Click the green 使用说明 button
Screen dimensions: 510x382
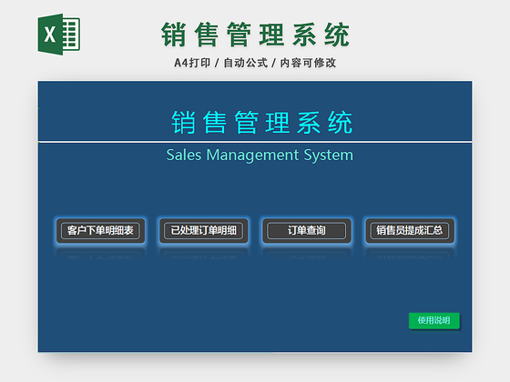coord(433,320)
